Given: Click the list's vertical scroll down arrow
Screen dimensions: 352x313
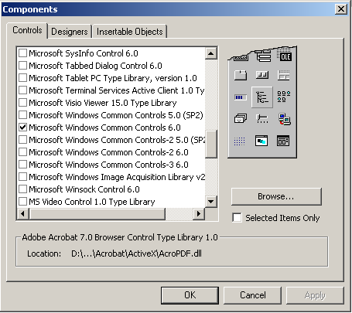Looking at the screenshot, I should [211, 202].
